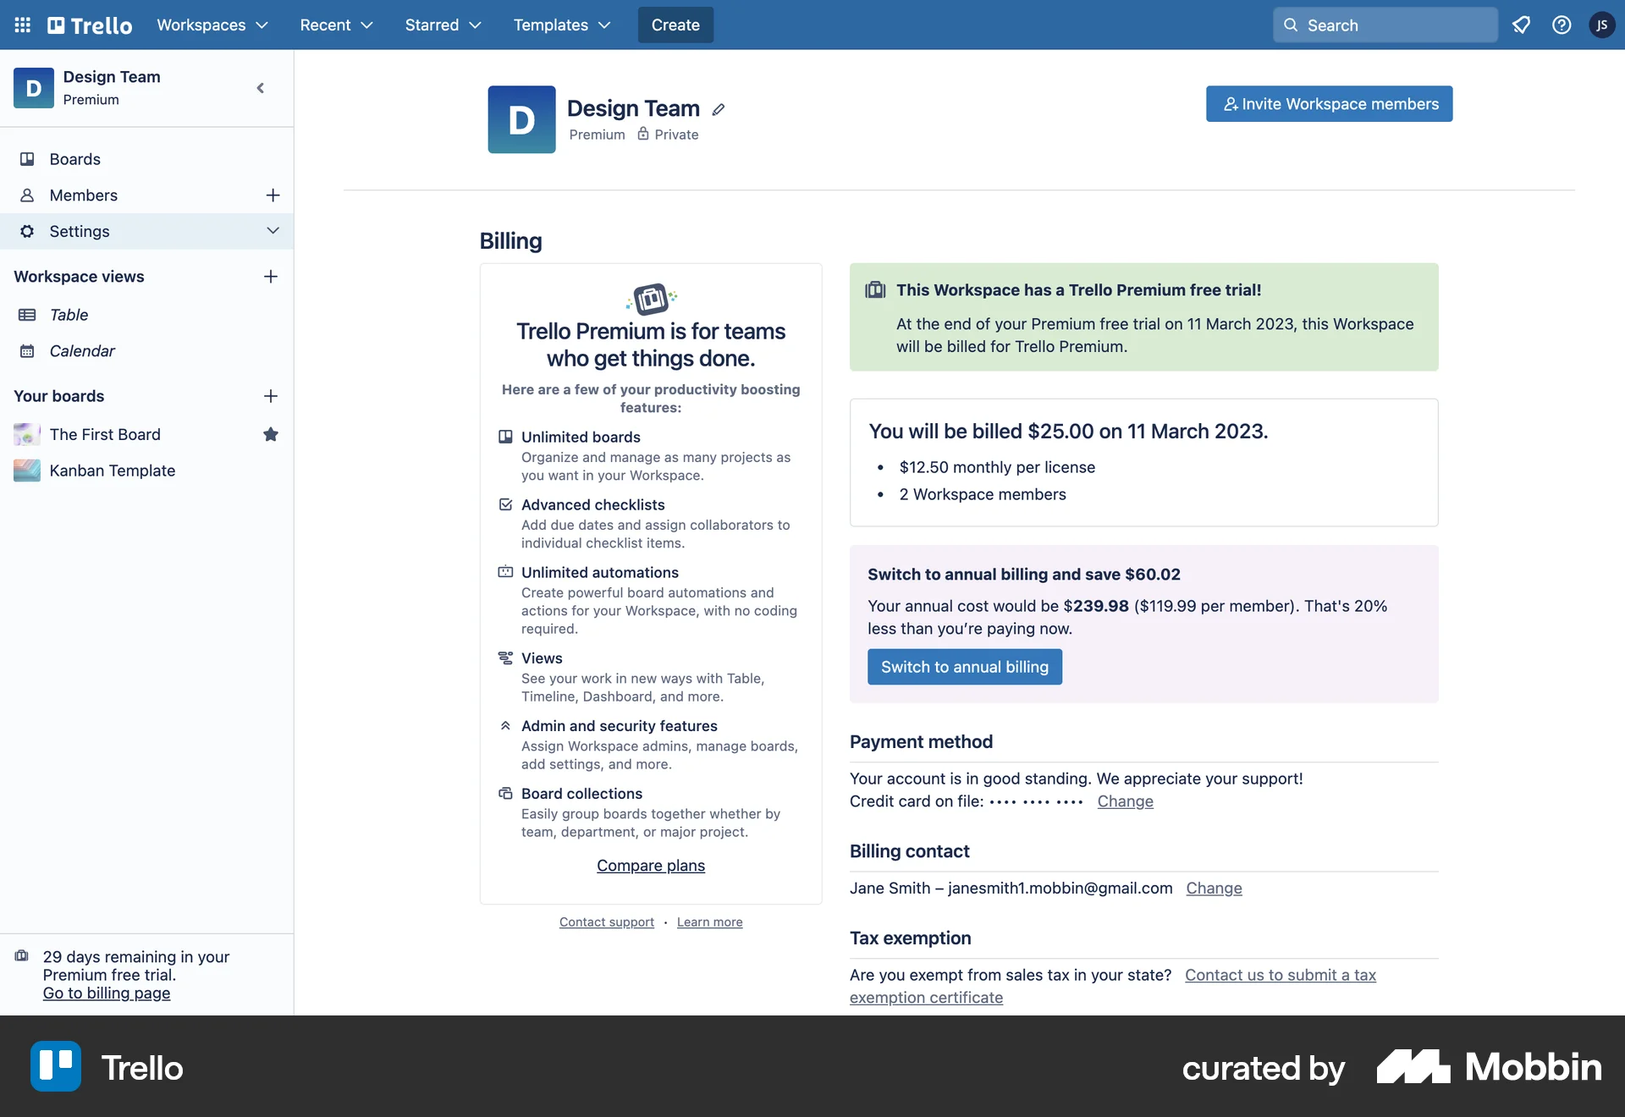Viewport: 1625px width, 1117px height.
Task: Open the Calendar workspace view
Action: [82, 350]
